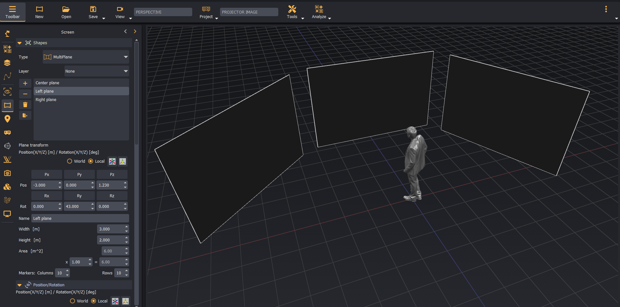Select the eye focus sidebar icon
Screen dimensions: 620x307
(x=7, y=92)
